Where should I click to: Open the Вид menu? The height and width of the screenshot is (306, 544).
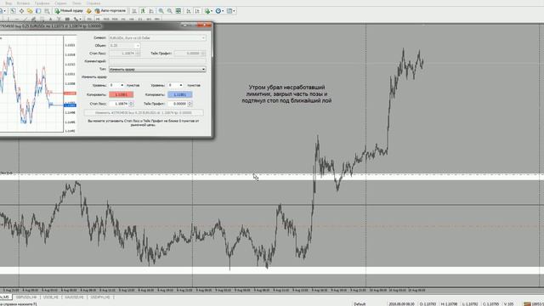coord(8,3)
